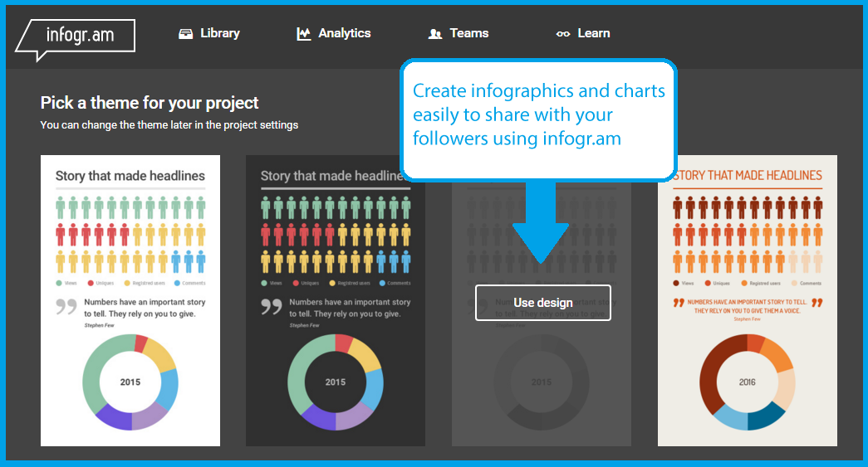Click the people pictogram in the white theme
This screenshot has width=868, height=467.
click(x=130, y=235)
